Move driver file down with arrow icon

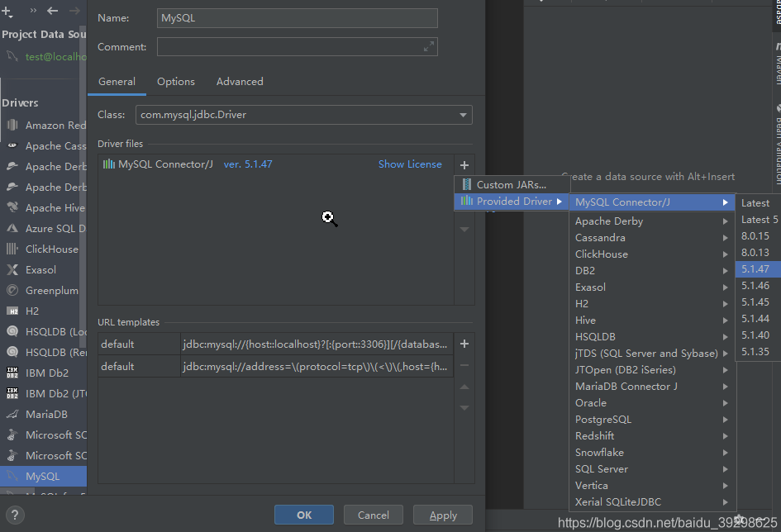pos(464,230)
